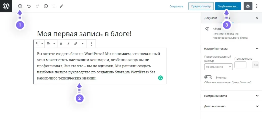Click Произвольно label
The image size is (262, 119).
pos(243,59)
